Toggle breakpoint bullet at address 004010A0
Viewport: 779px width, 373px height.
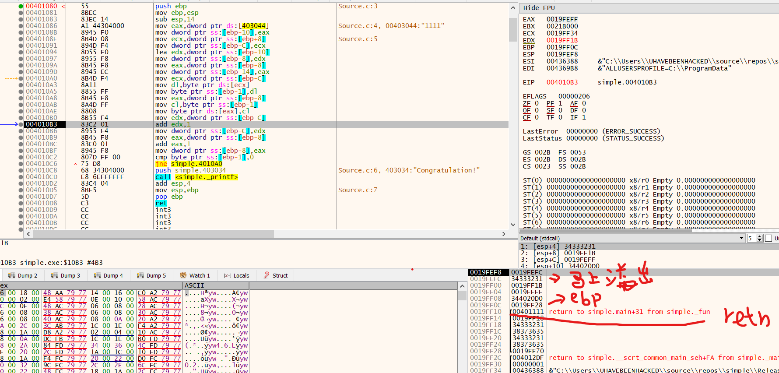coord(21,78)
